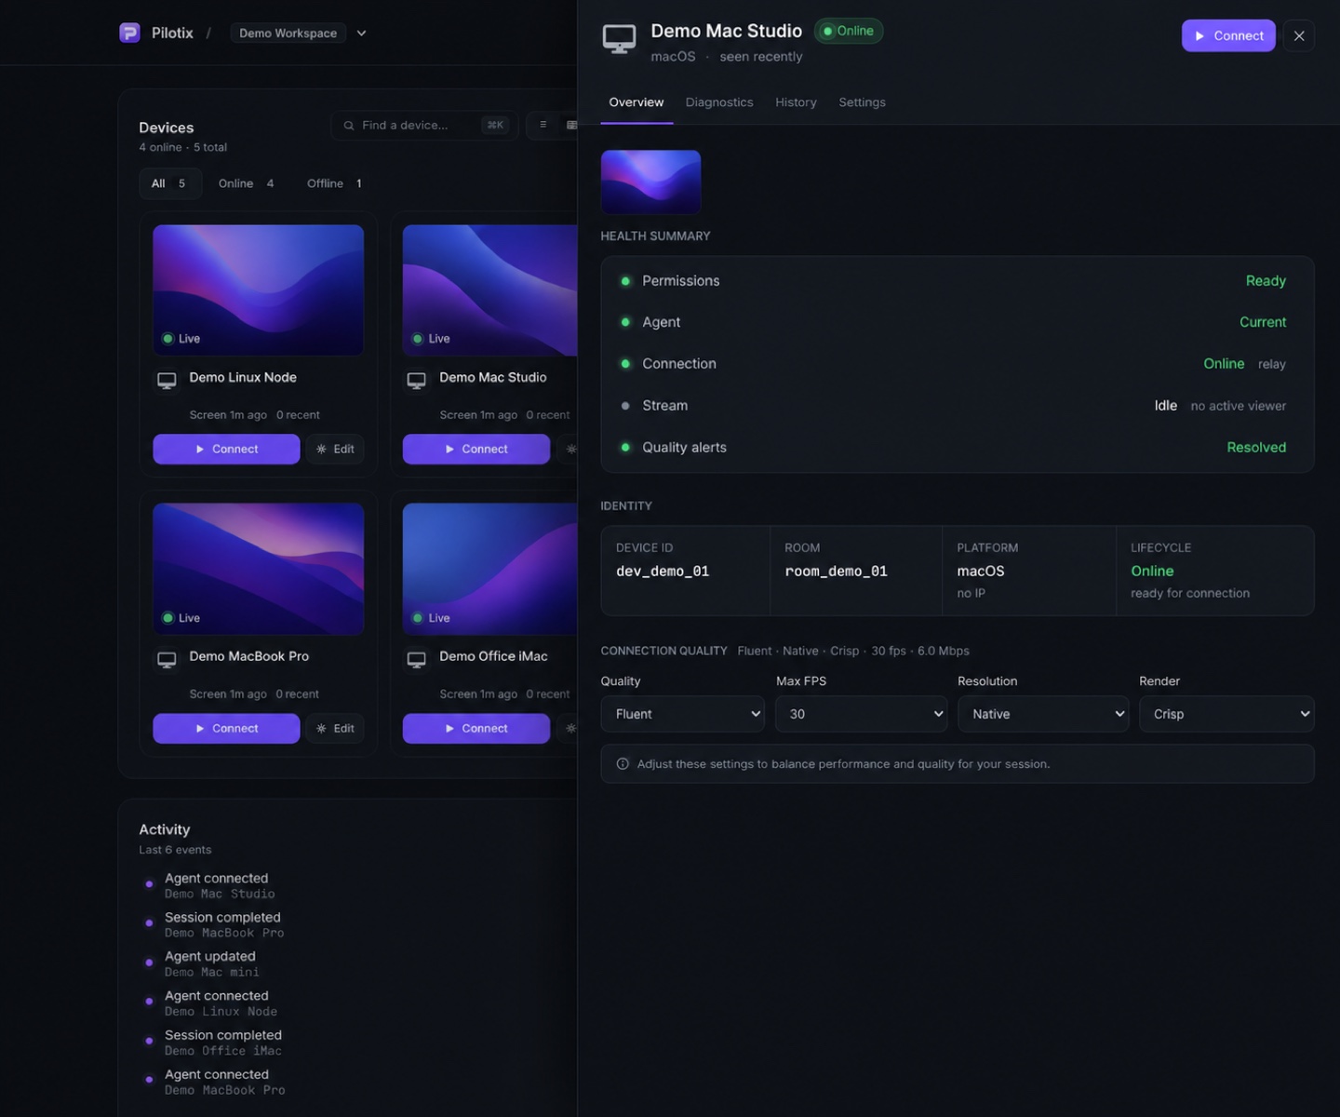The height and width of the screenshot is (1117, 1340).
Task: Select the room_demo_01 room value
Action: [836, 572]
